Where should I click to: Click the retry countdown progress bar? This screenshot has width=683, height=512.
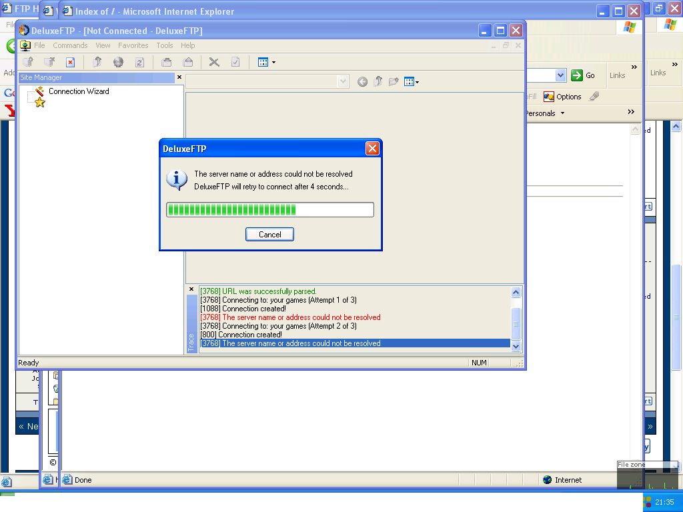point(269,210)
